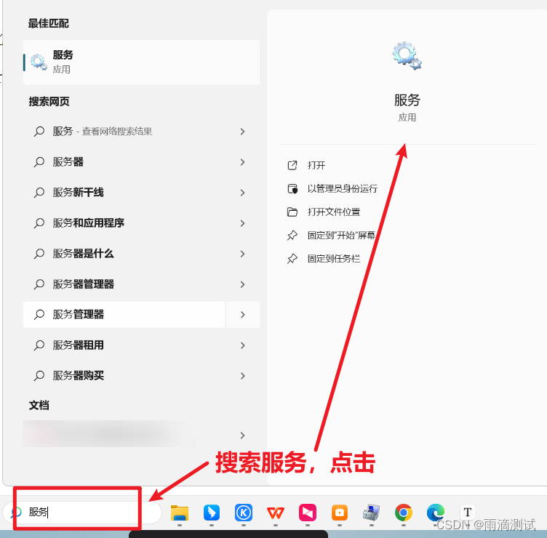Select the 服务器租用 suggestion
This screenshot has height=538, width=547.
(x=124, y=345)
